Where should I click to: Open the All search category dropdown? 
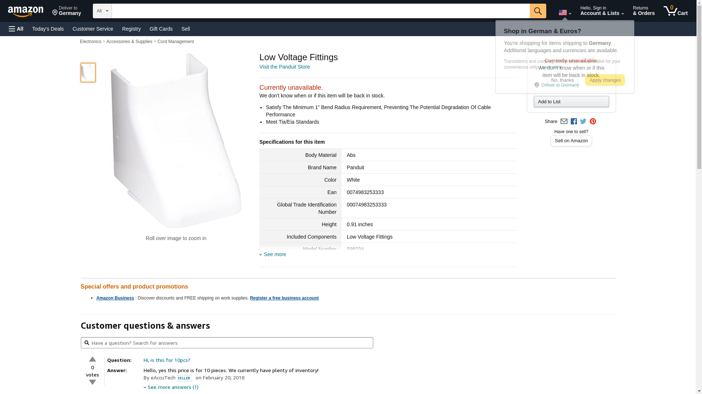pos(102,11)
